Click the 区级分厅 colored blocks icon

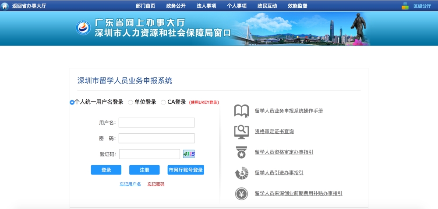pyautogui.click(x=405, y=6)
